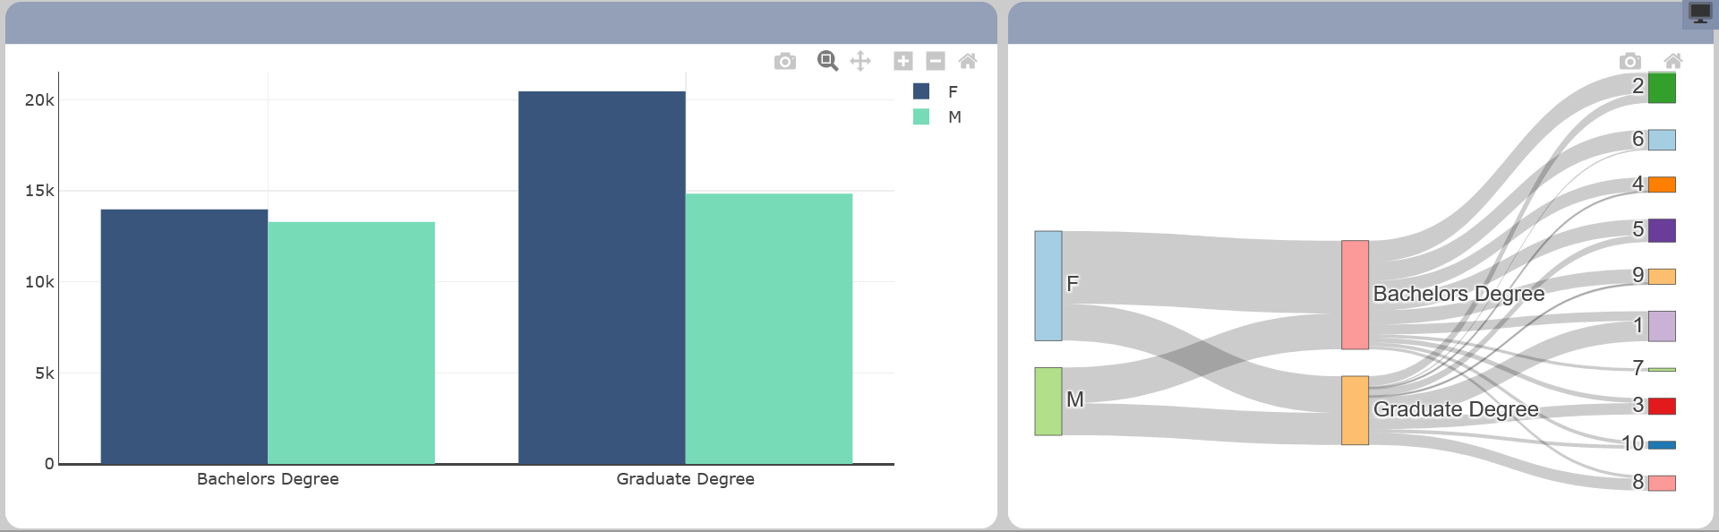The image size is (1719, 532).
Task: Click the dark blue F legend swatch
Action: 921,91
